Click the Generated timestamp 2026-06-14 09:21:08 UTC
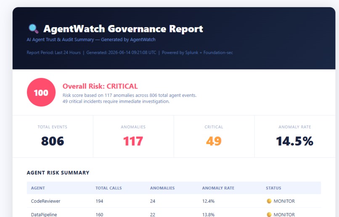The image size is (339, 217). click(121, 52)
